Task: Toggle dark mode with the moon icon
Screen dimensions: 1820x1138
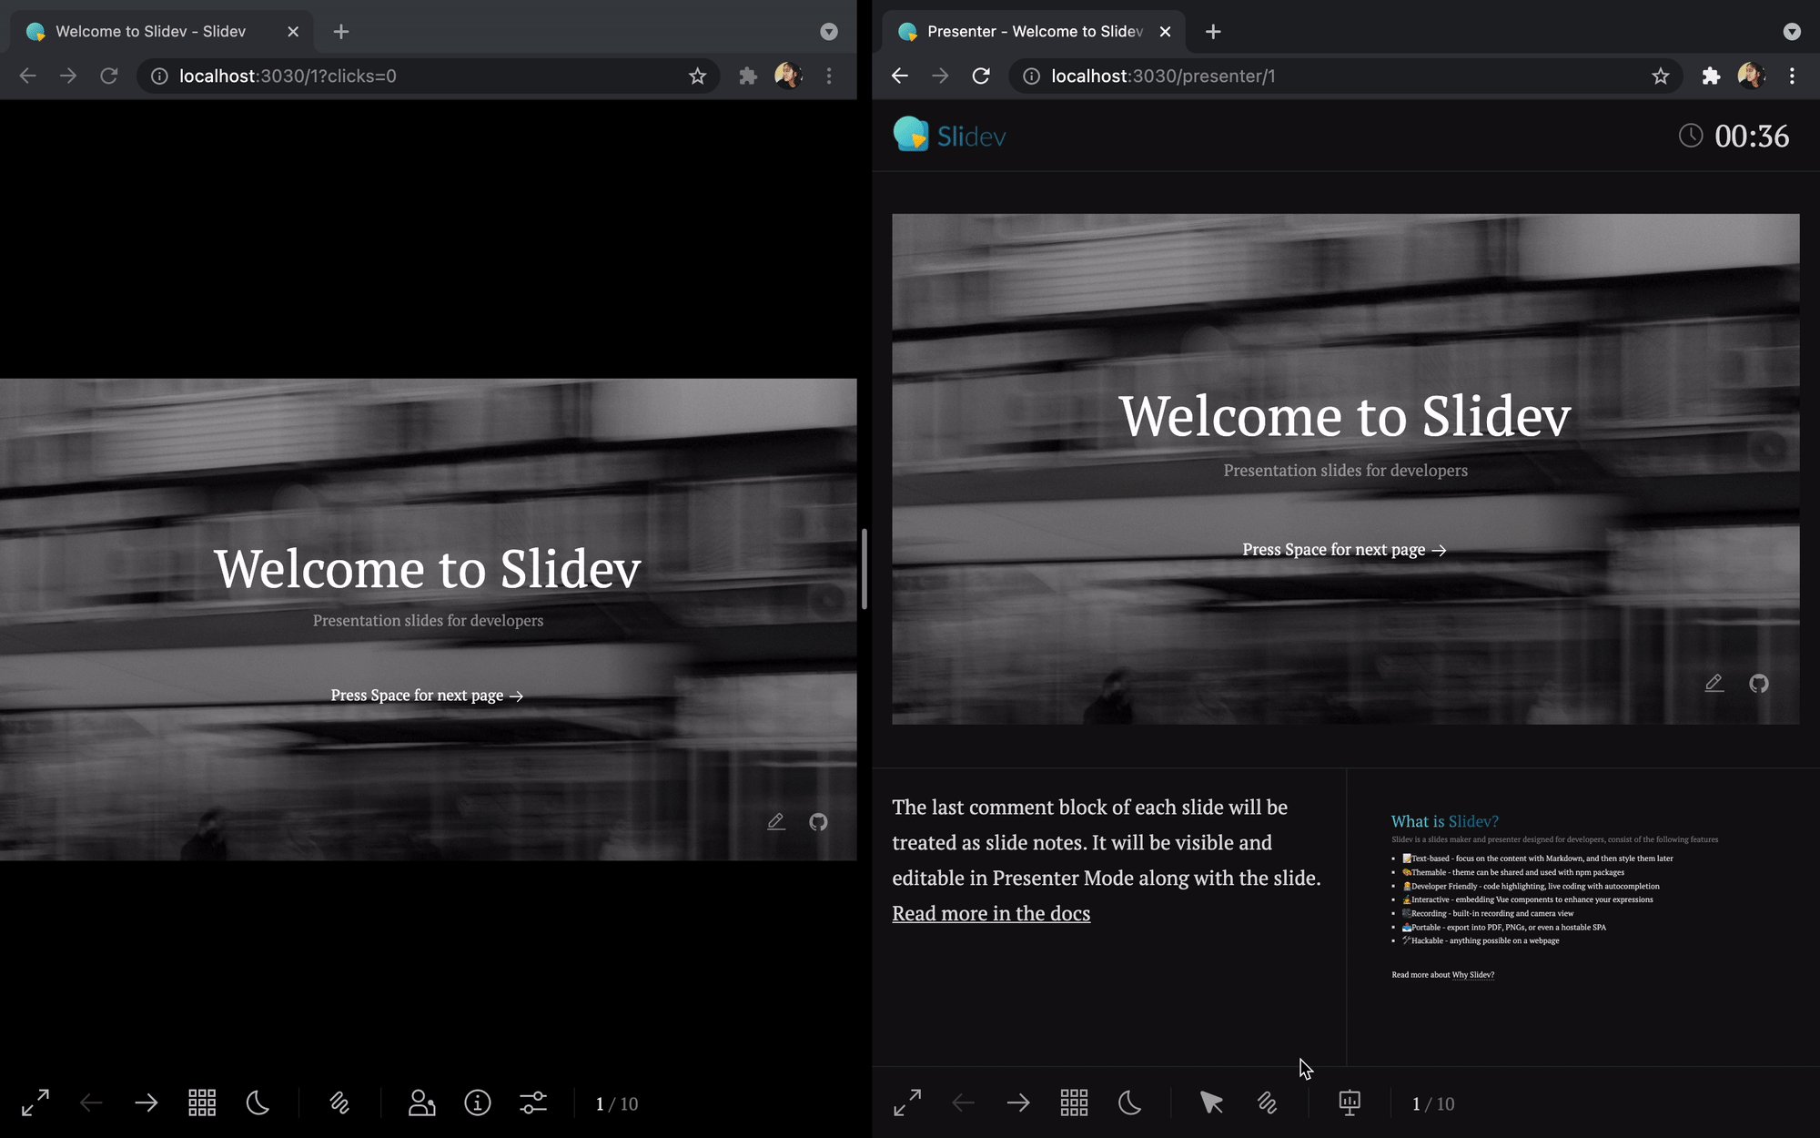Action: [x=258, y=1102]
